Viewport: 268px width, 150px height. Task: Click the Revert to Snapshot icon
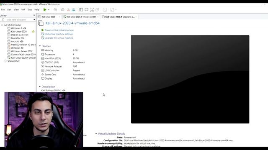click(68, 10)
